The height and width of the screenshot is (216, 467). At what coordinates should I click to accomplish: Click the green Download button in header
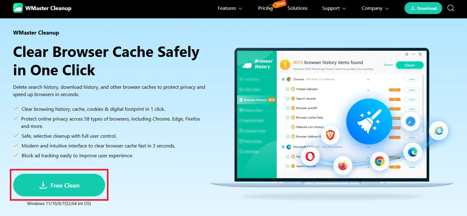423,8
